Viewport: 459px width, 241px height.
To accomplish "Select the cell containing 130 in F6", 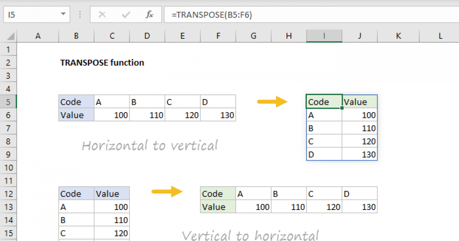I will [218, 115].
